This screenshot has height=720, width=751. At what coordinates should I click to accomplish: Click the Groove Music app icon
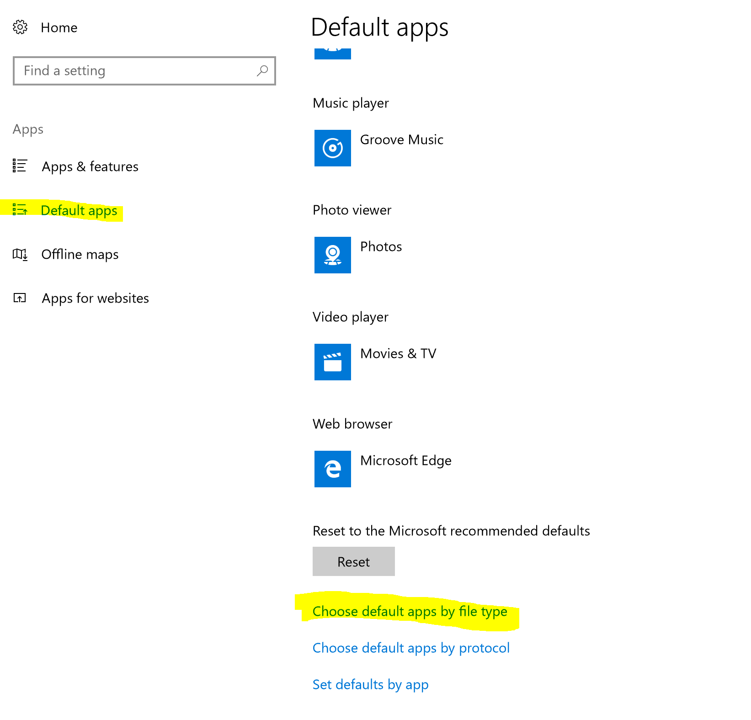332,148
